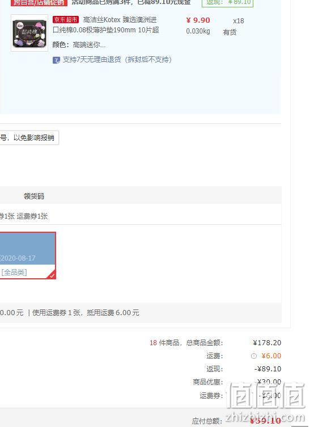Select the 运费券1张 coupon tab
The height and width of the screenshot is (427, 310).
[x=32, y=216]
